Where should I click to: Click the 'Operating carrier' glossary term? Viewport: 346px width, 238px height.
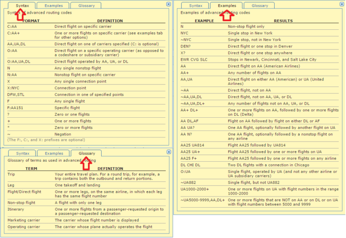pyautogui.click(x=23, y=227)
